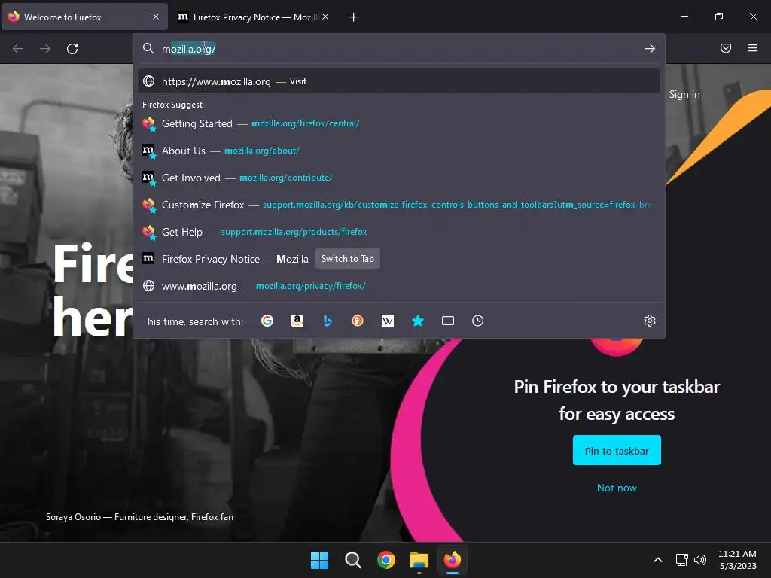
Task: Click the Pin to taskbar button
Action: pos(617,450)
